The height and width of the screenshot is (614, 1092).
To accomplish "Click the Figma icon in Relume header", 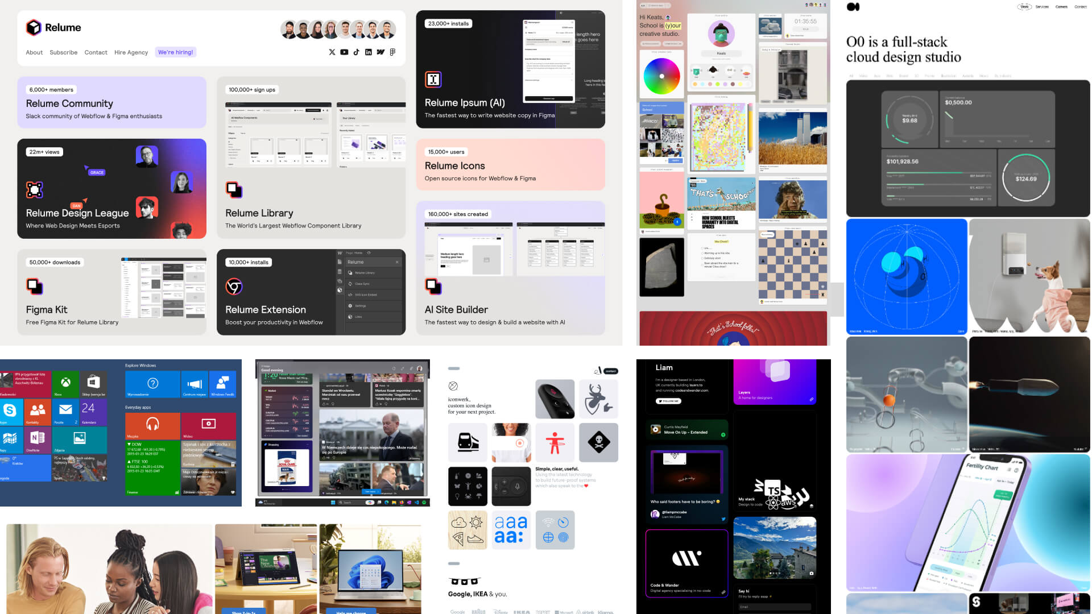I will pyautogui.click(x=392, y=52).
